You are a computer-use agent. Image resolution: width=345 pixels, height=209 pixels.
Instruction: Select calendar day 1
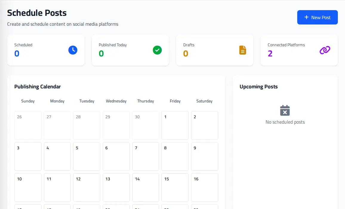[175, 125]
